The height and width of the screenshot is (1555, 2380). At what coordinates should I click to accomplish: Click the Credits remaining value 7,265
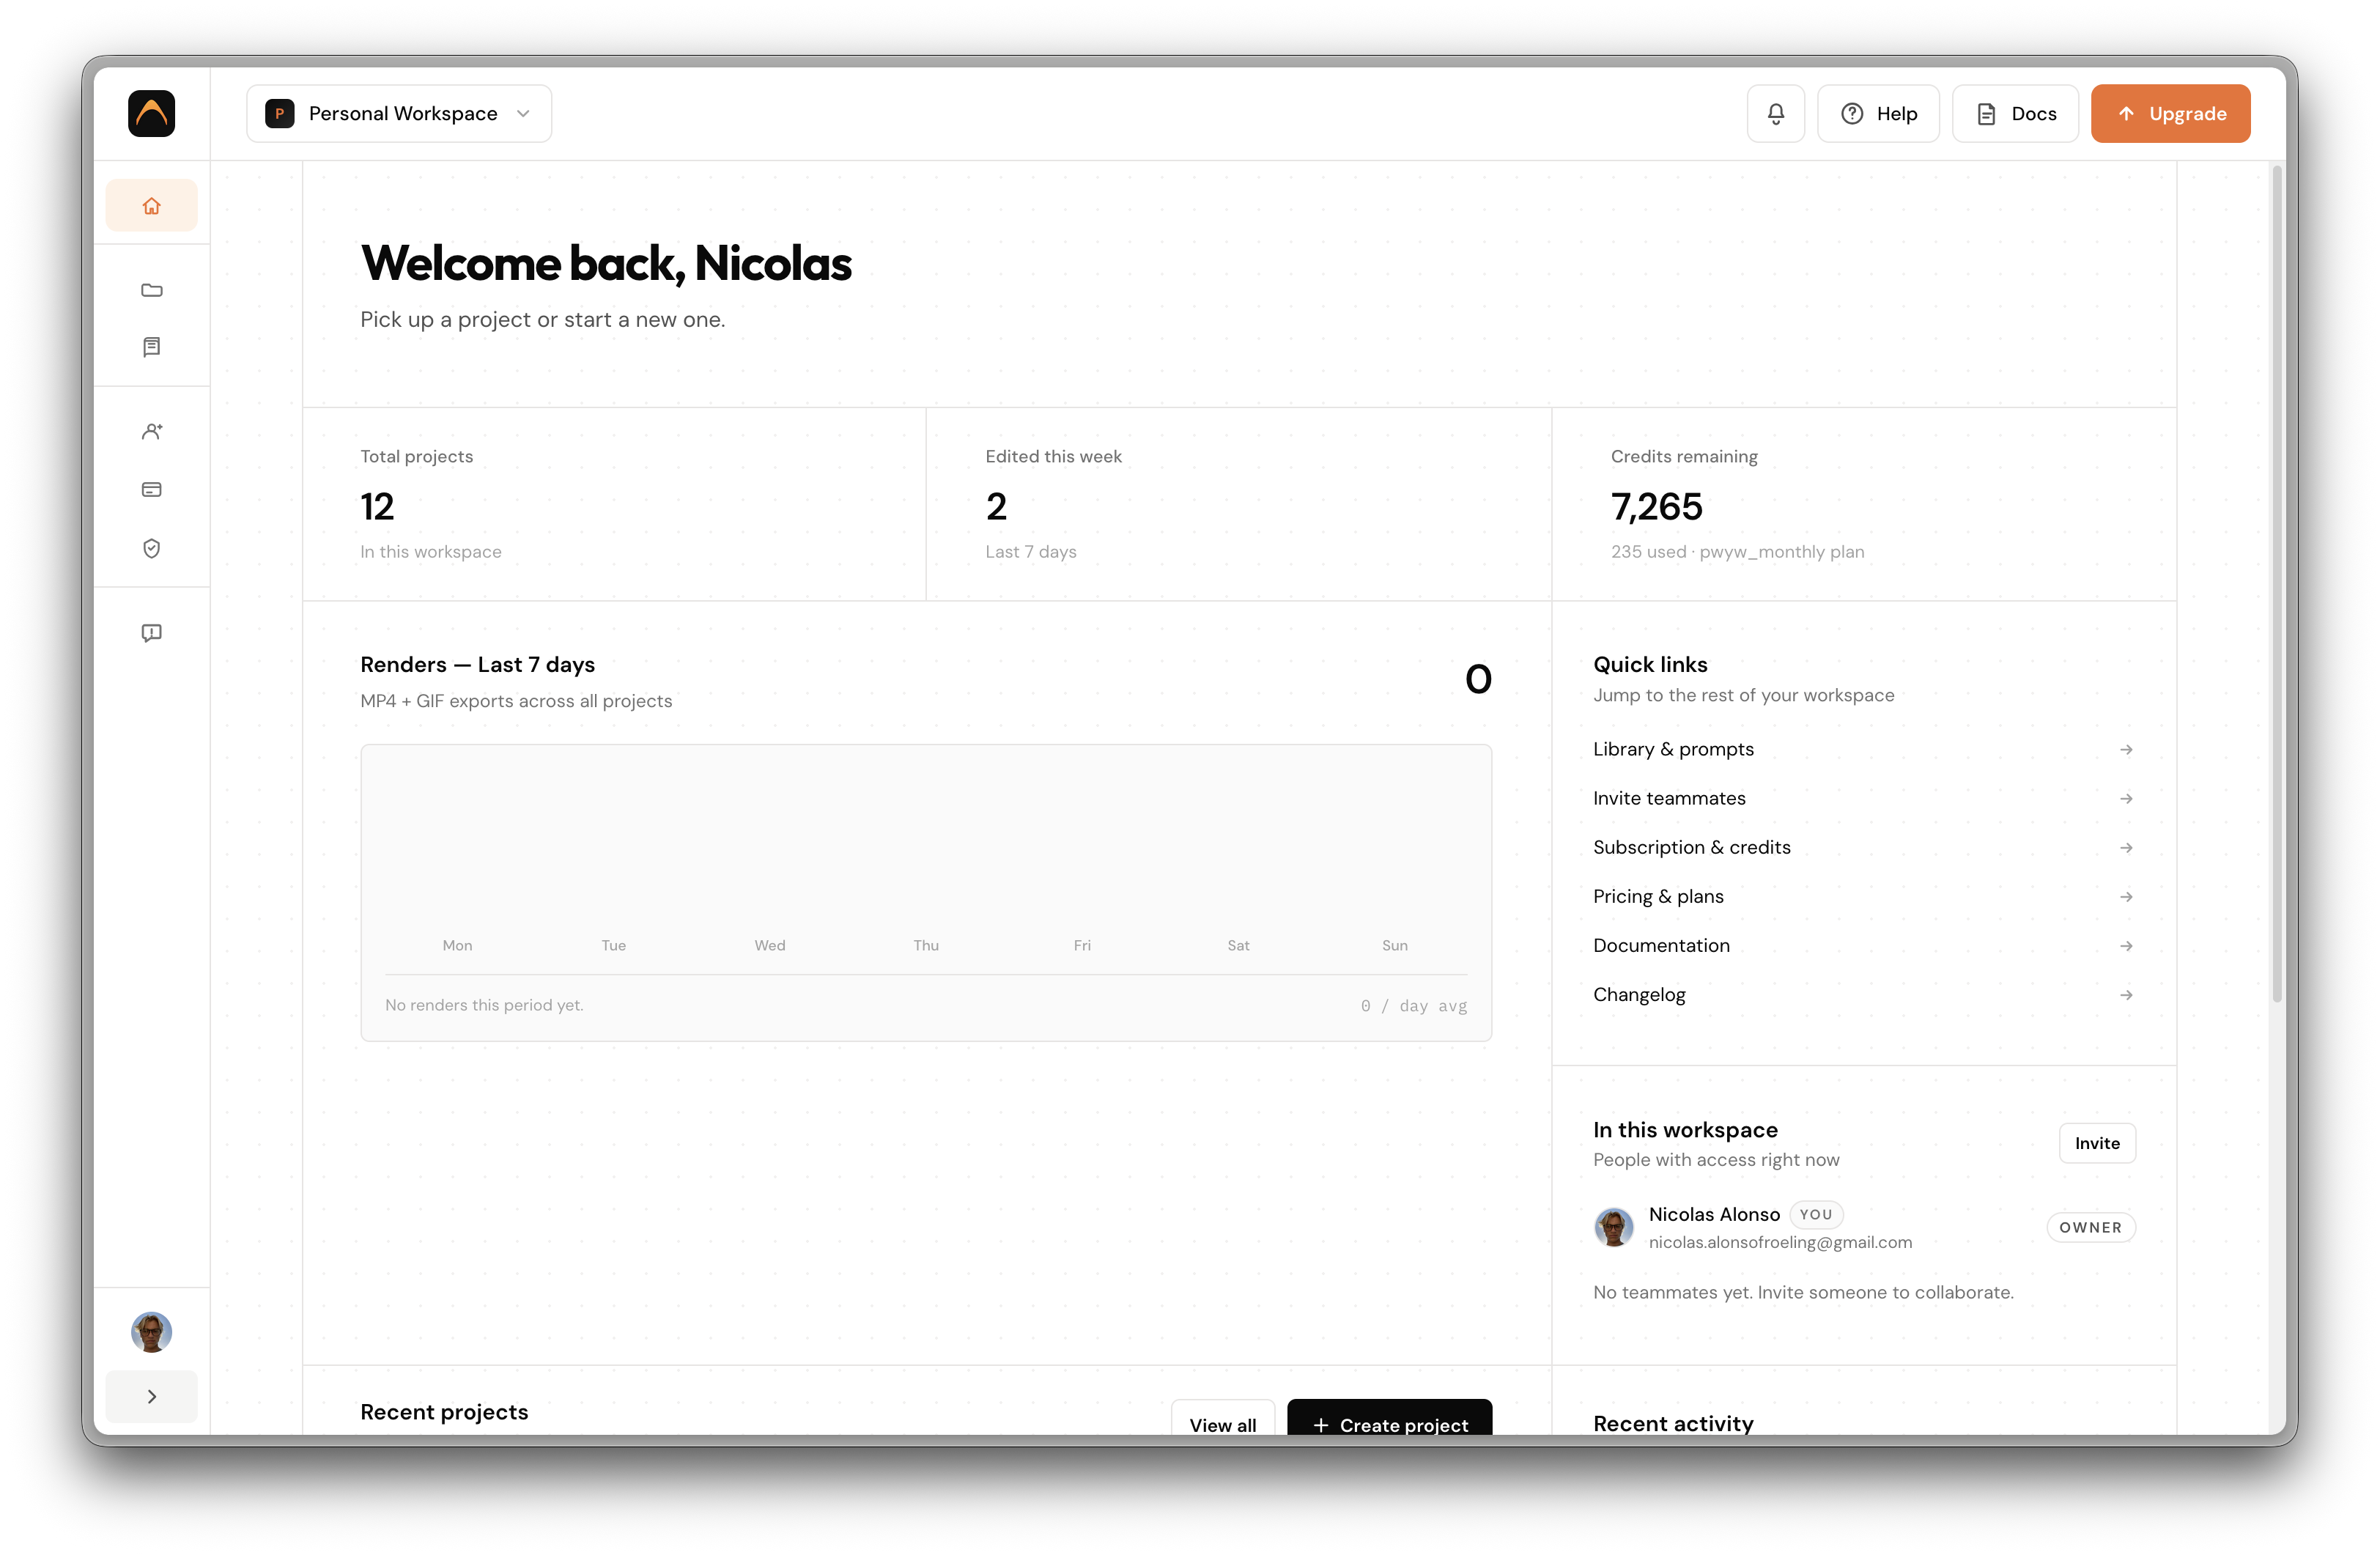coord(1656,507)
